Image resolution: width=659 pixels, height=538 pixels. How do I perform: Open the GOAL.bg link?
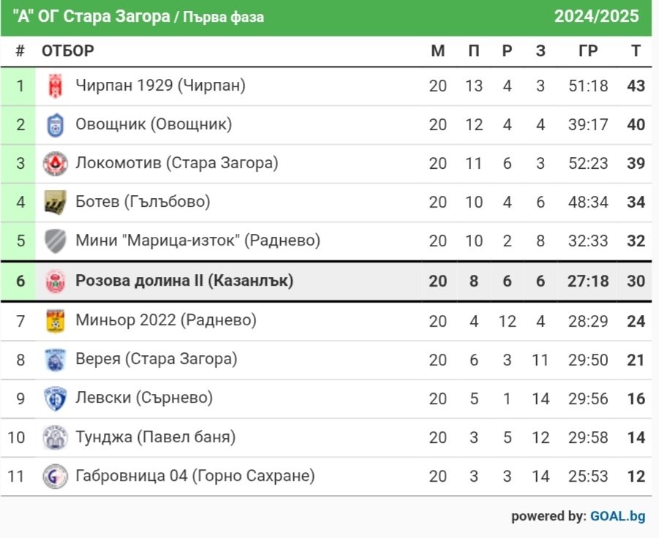click(x=618, y=516)
